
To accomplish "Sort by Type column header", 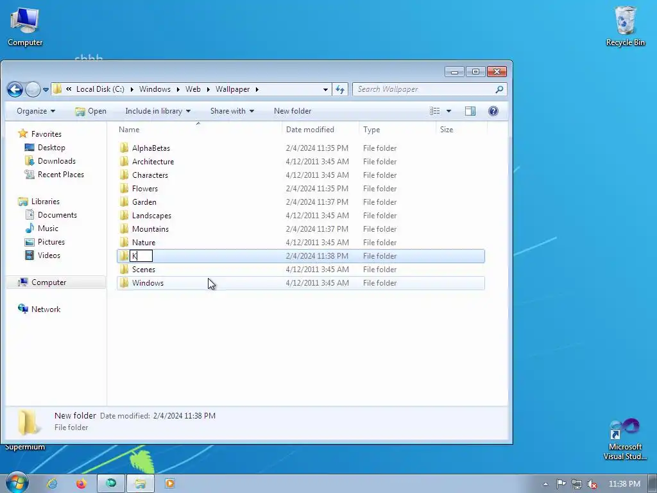I will [x=397, y=130].
